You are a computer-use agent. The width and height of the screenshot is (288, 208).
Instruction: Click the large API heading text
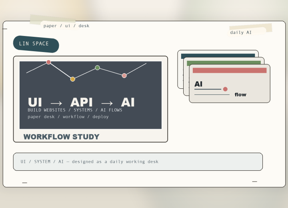click(81, 102)
